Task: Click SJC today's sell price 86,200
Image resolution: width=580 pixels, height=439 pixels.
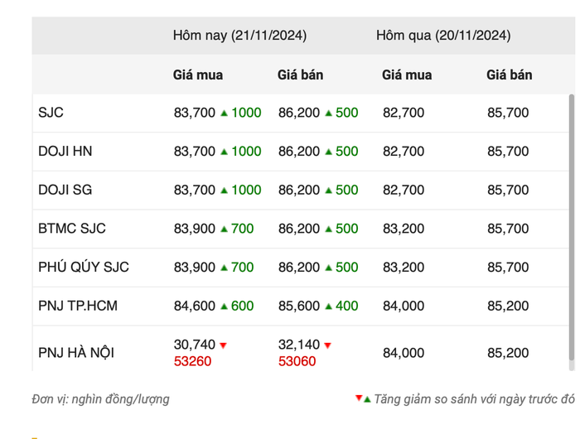Action: click(299, 113)
